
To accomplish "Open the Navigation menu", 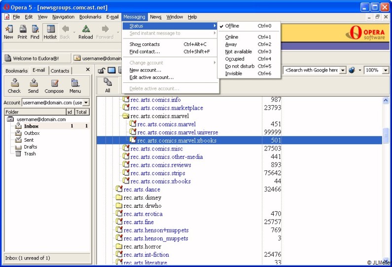I will point(63,17).
